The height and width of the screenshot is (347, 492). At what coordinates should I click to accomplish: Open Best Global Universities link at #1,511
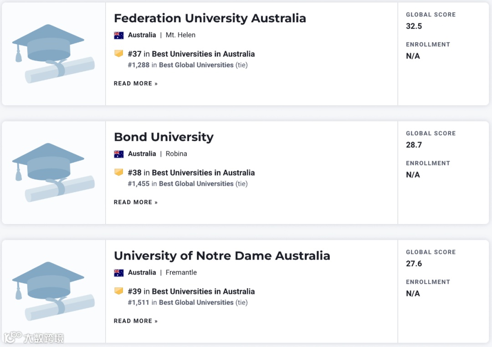tap(196, 303)
